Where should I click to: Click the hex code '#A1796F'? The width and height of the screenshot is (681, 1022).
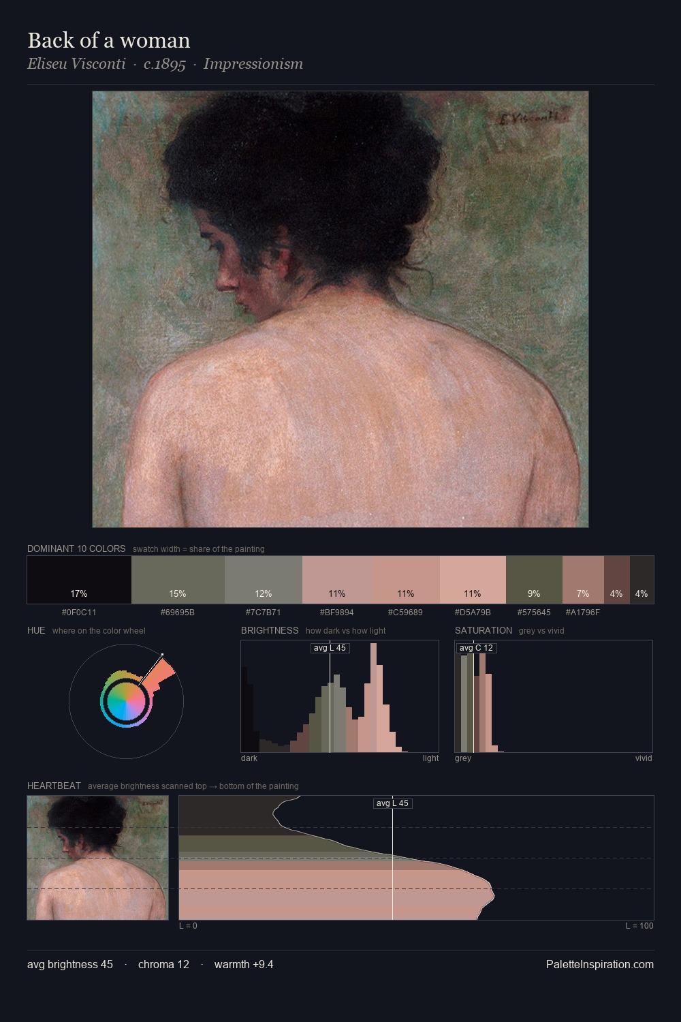tap(583, 613)
